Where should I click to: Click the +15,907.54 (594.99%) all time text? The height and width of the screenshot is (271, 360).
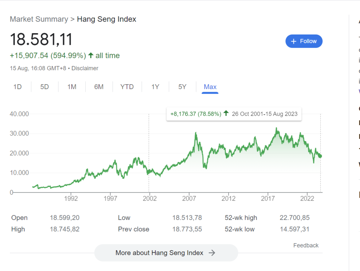click(x=65, y=55)
